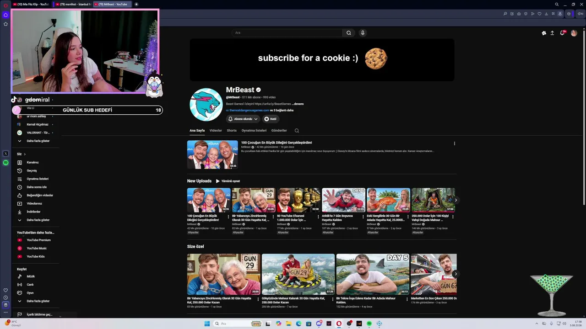
Task: Open Microsoft Edge from the taskbar
Action: (x=298, y=324)
